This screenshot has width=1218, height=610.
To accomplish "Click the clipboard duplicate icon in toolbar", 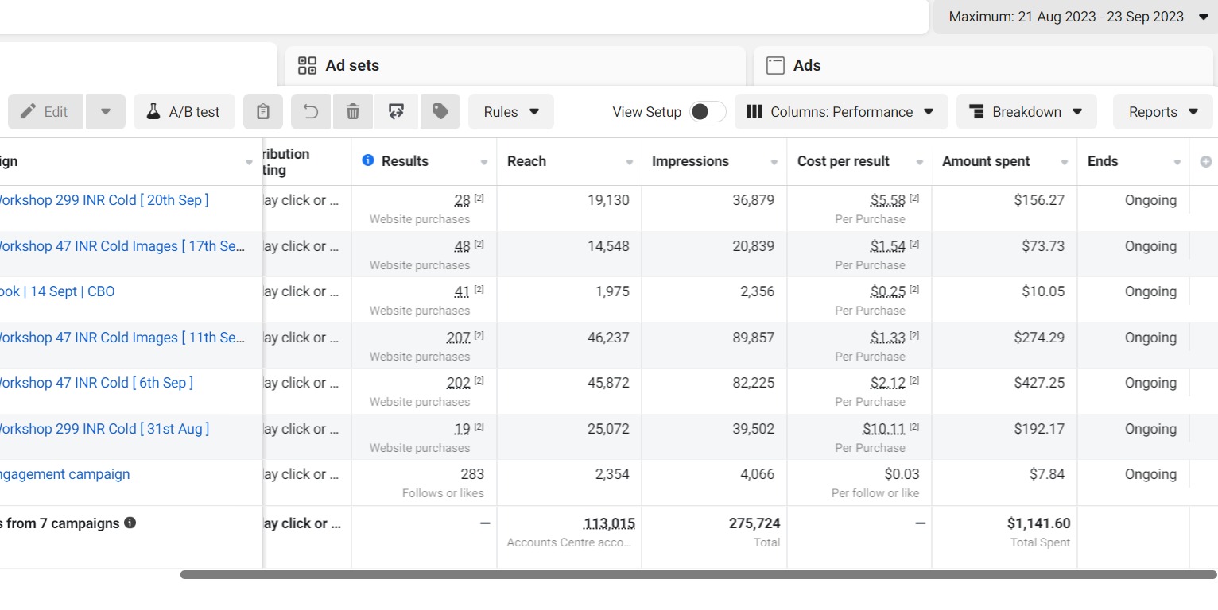I will click(263, 112).
